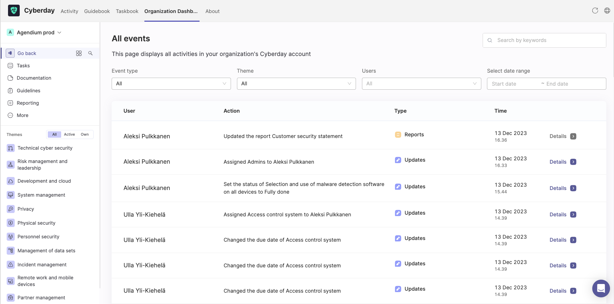Screen dimensions: 614x304
Task: Click the time value 15.44
Action: coord(501,192)
